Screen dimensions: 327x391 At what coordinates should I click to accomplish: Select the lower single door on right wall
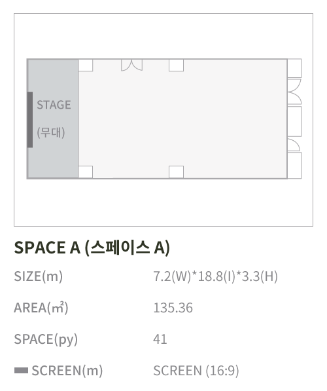click(294, 145)
